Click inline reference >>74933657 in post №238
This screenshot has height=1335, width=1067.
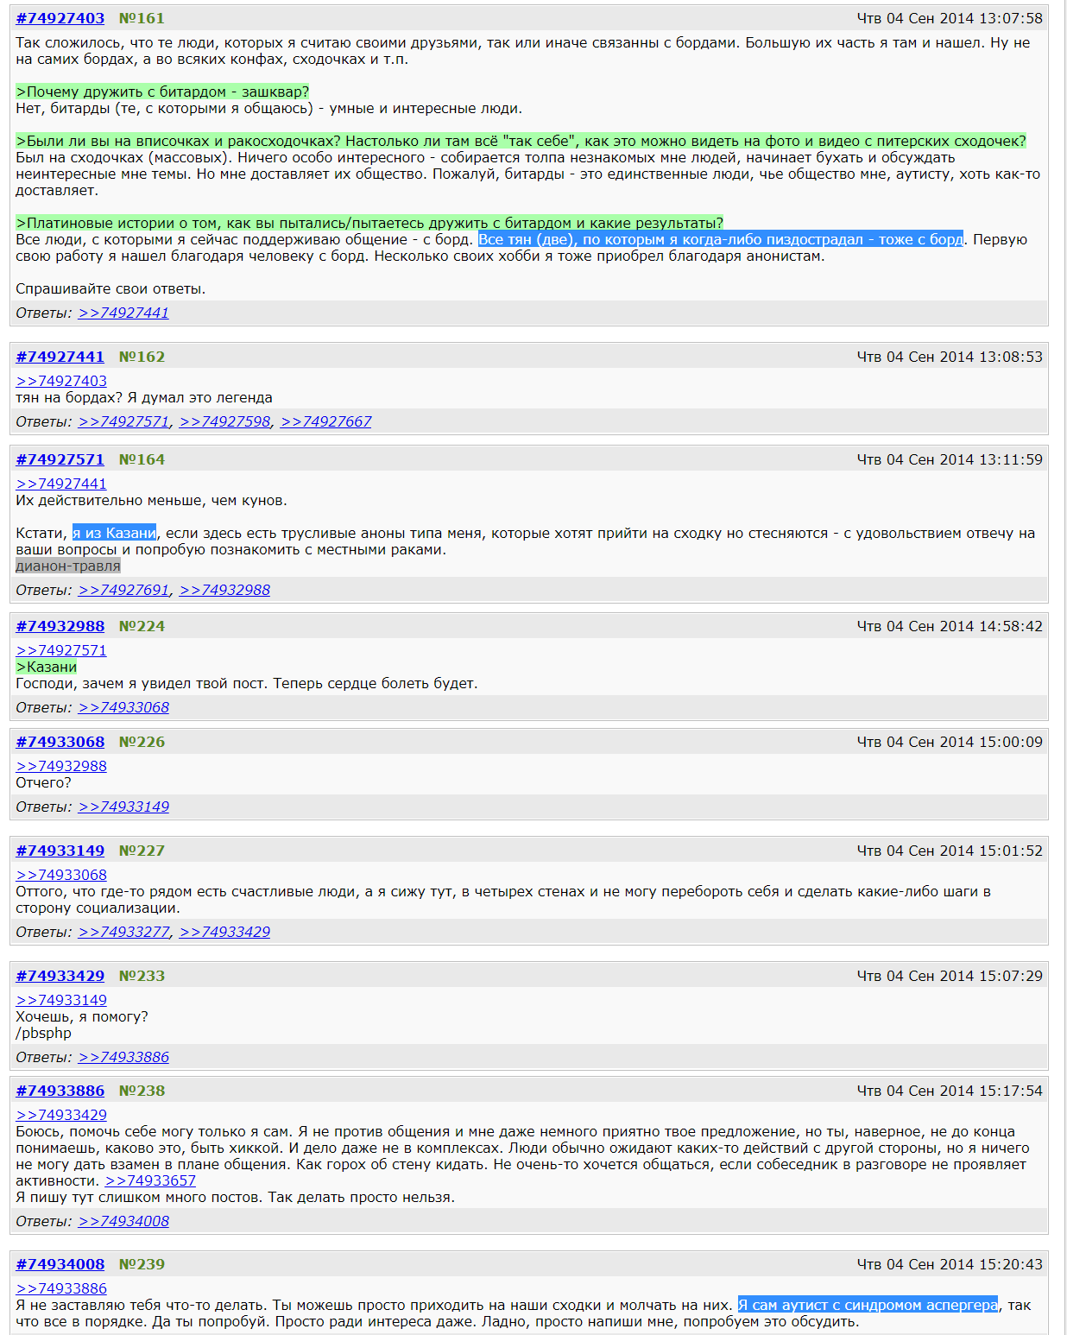pos(150,1180)
